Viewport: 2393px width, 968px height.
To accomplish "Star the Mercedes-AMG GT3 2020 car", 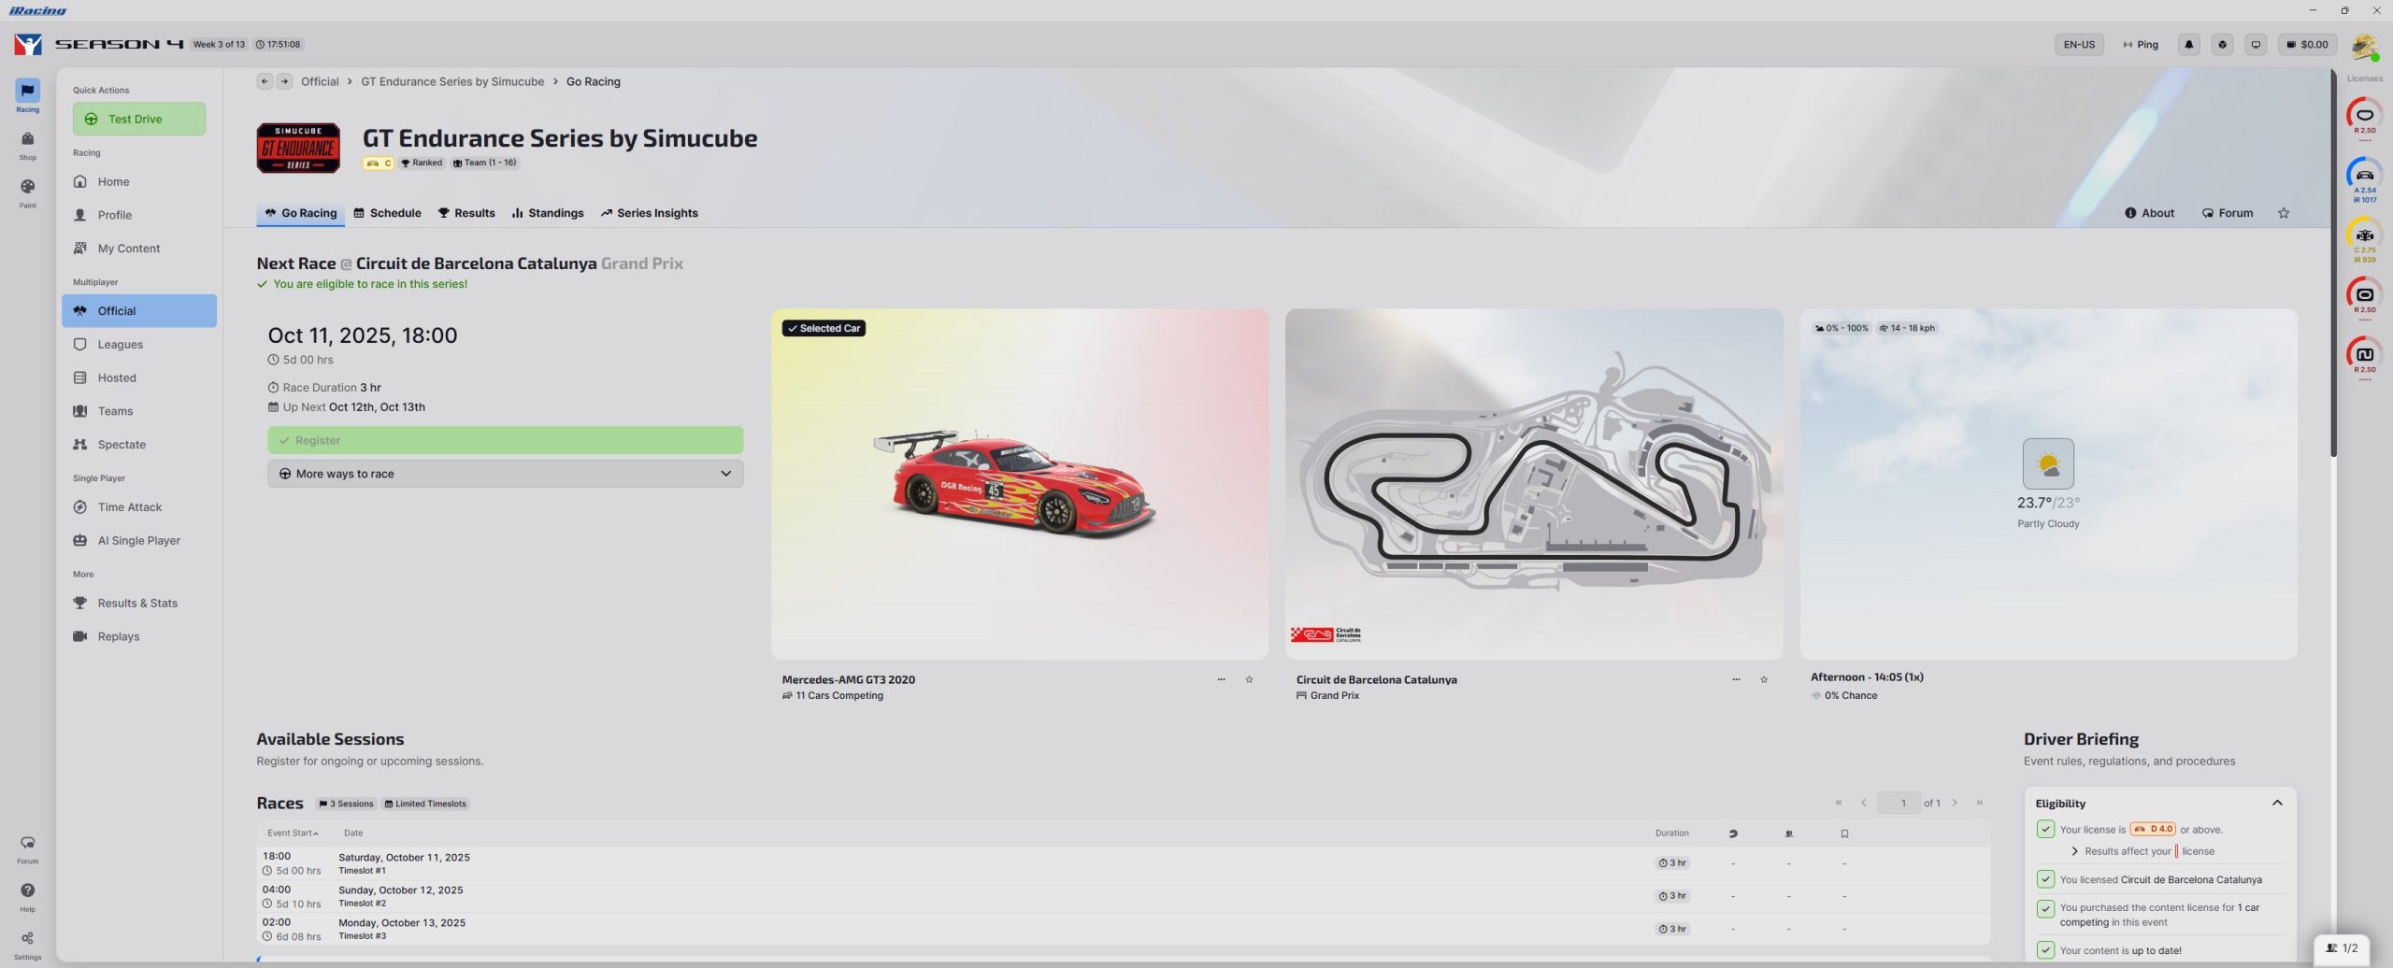I will [1249, 679].
